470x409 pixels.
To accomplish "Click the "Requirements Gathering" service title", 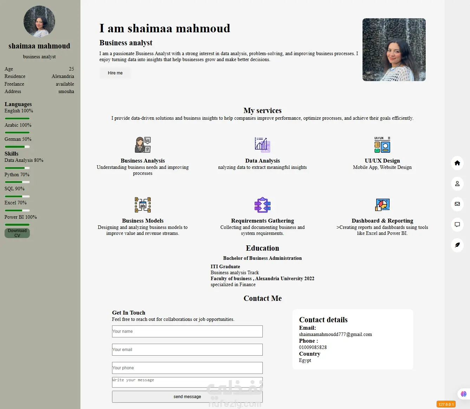I will pos(262,221).
